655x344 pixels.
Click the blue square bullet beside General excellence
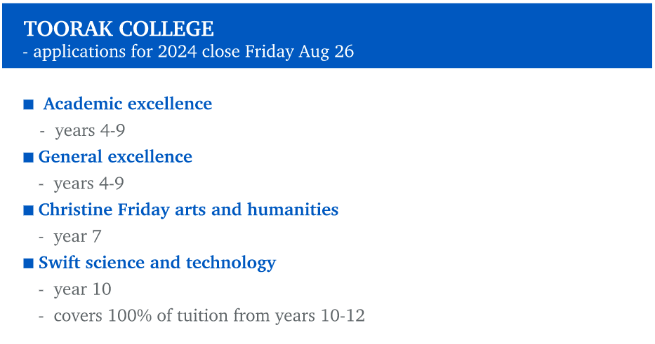click(x=28, y=157)
